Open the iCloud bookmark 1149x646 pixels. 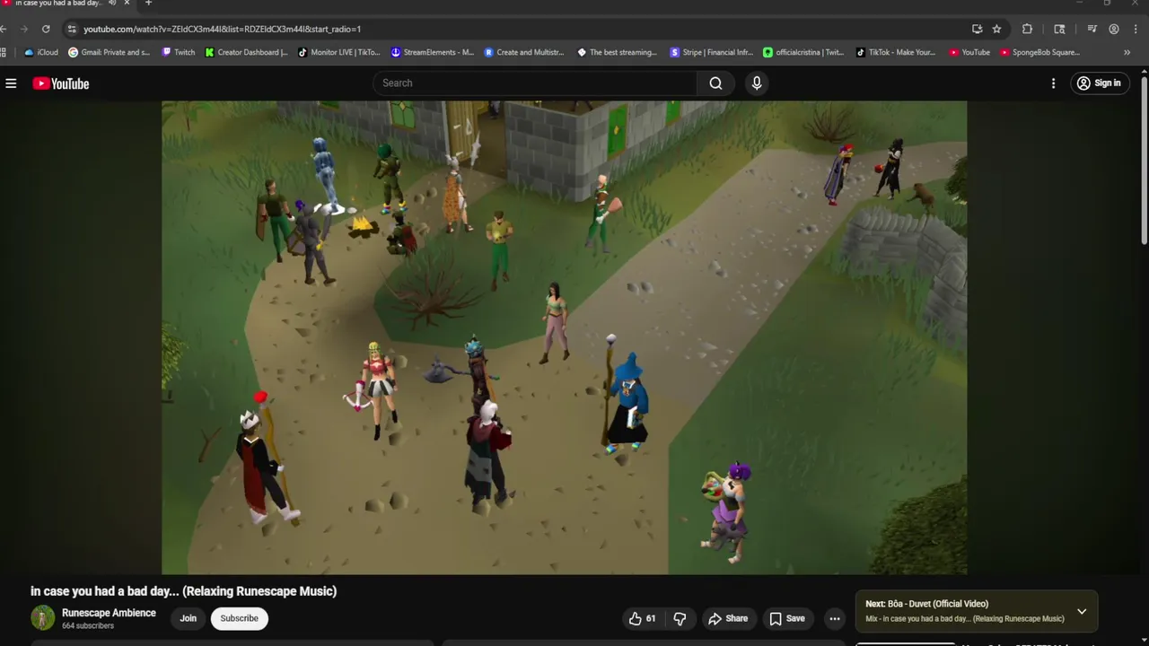click(x=41, y=52)
